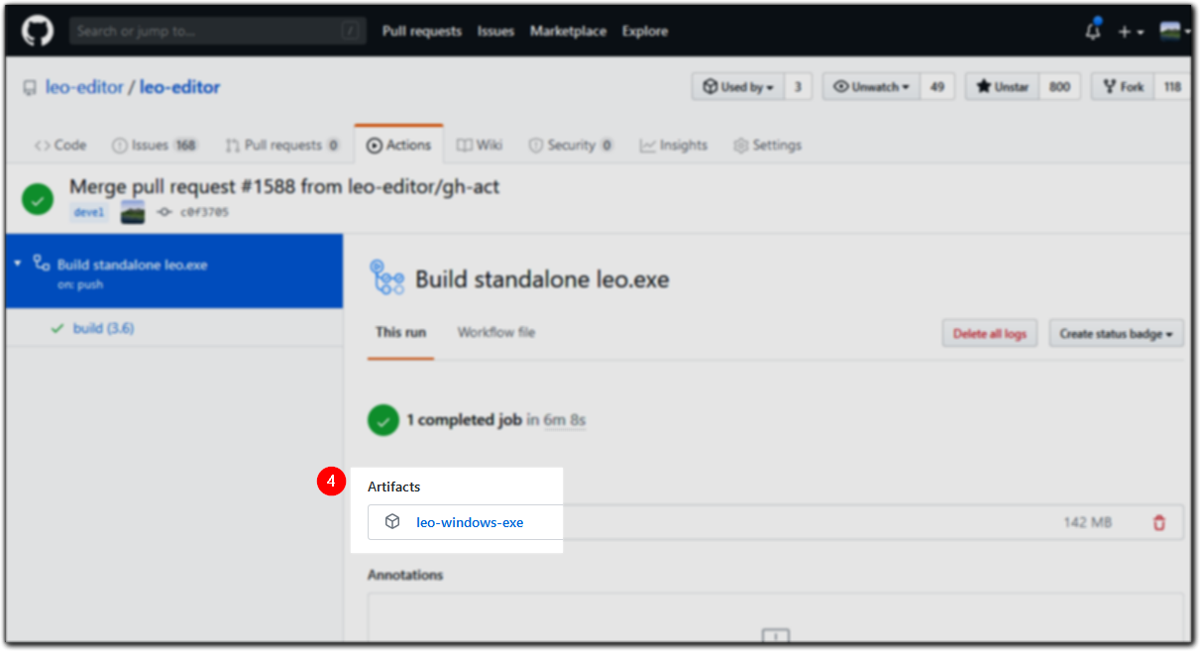Screen dimensions: 1200x651
Task: Focus the Search or jump to field
Action: (x=217, y=31)
